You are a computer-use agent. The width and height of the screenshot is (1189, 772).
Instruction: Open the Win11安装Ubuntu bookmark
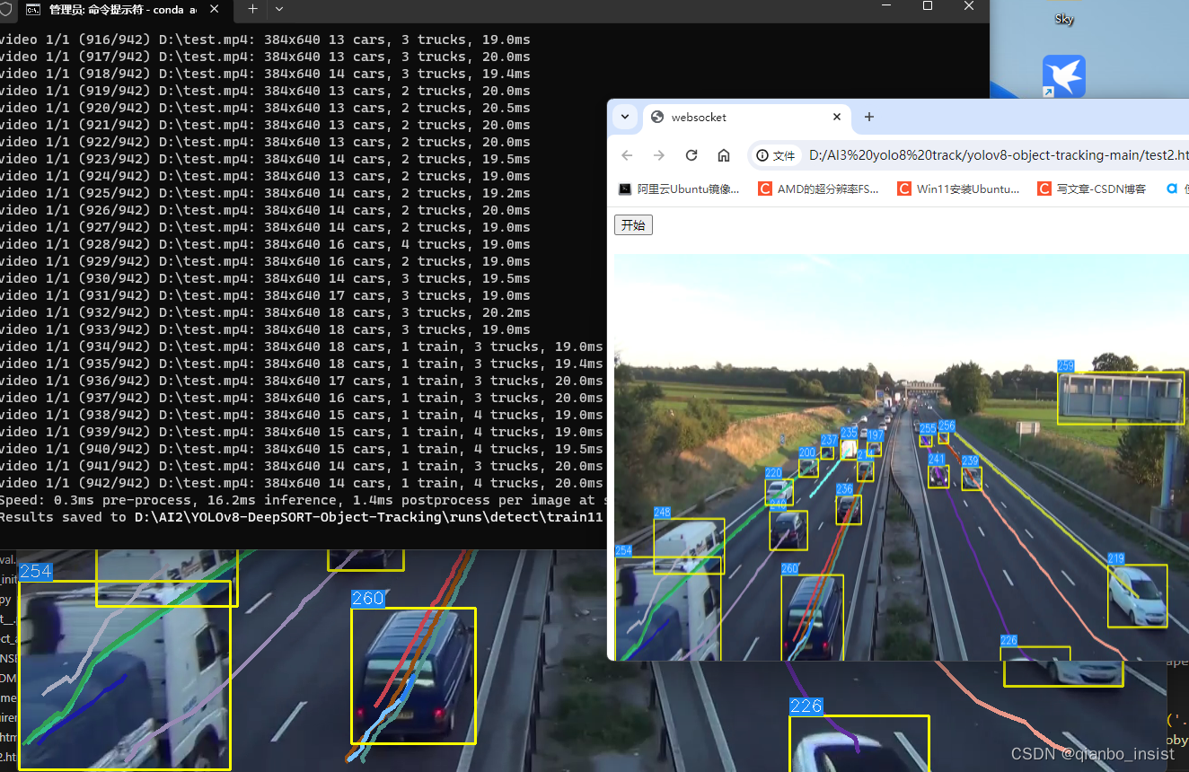tap(959, 189)
